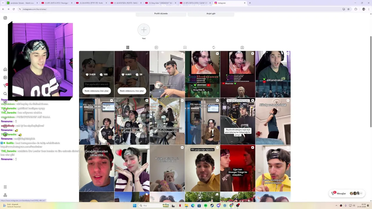This screenshot has width=372, height=209.
Task: Switch to the Reels profile tab
Action: 156,47
